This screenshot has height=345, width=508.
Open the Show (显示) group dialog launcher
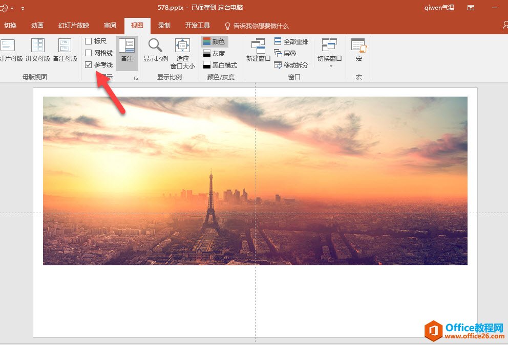136,78
